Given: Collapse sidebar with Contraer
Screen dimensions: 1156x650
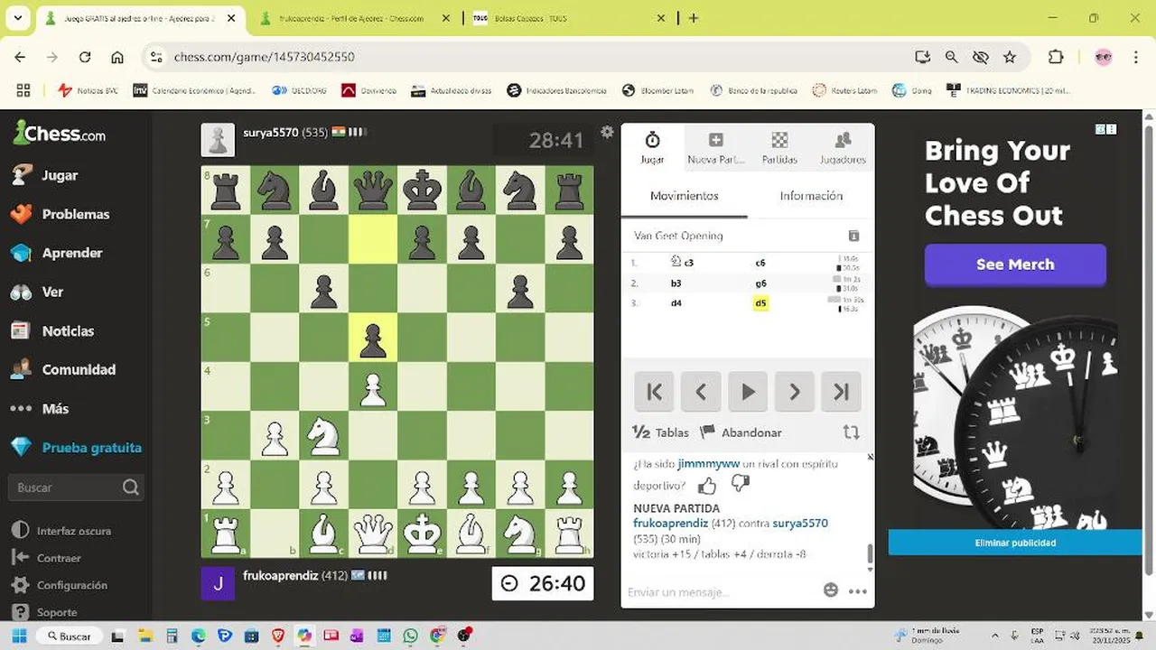Looking at the screenshot, I should [47, 558].
